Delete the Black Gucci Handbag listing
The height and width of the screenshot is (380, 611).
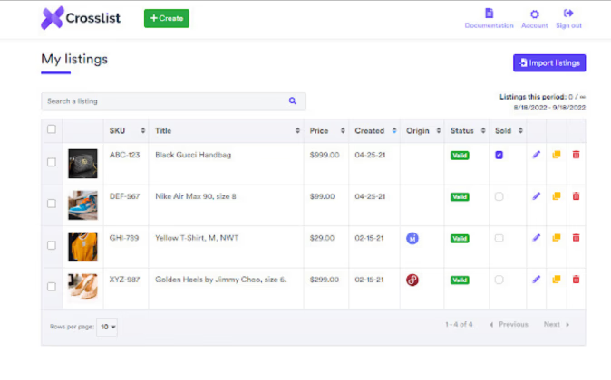[x=576, y=155]
